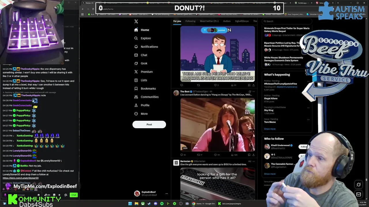The image size is (369, 207).
Task: Switch to the Autism tab
Action: (x=227, y=21)
